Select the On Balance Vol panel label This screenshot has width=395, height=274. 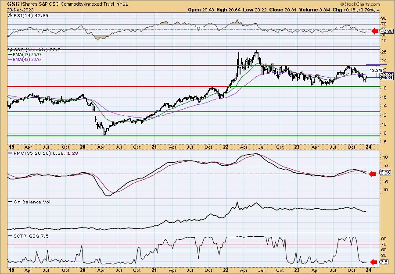(29, 202)
